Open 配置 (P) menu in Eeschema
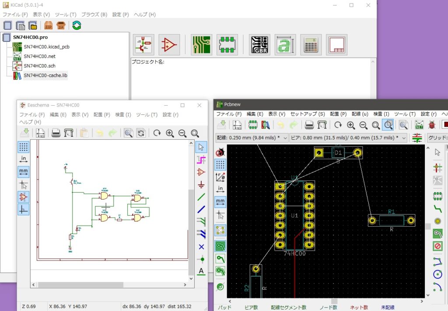This screenshot has height=311, width=448. click(x=101, y=115)
